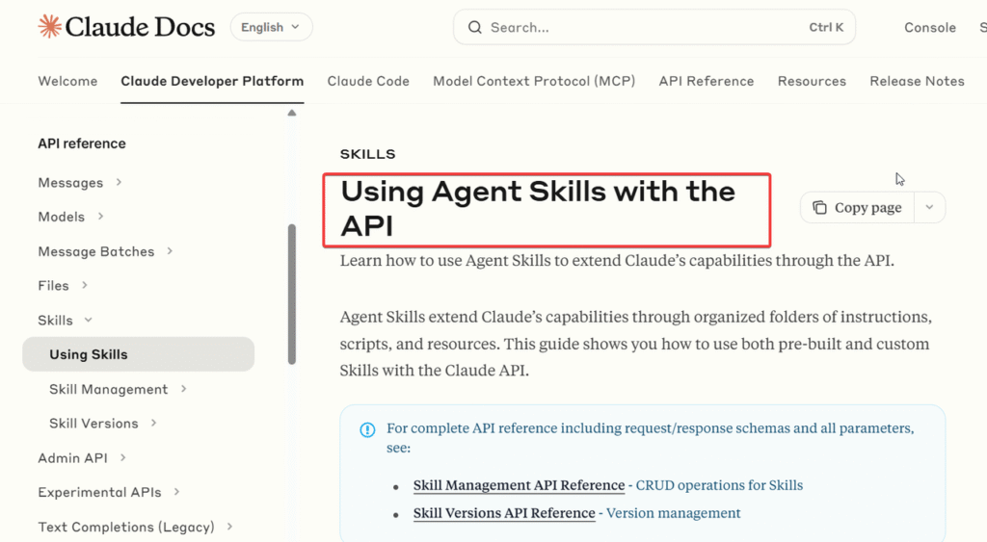Go to the Release Notes tab
Screen dimensions: 987x542
[x=917, y=82]
